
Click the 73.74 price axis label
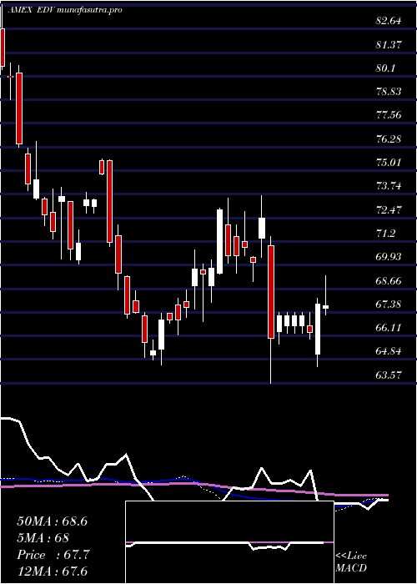coord(389,186)
